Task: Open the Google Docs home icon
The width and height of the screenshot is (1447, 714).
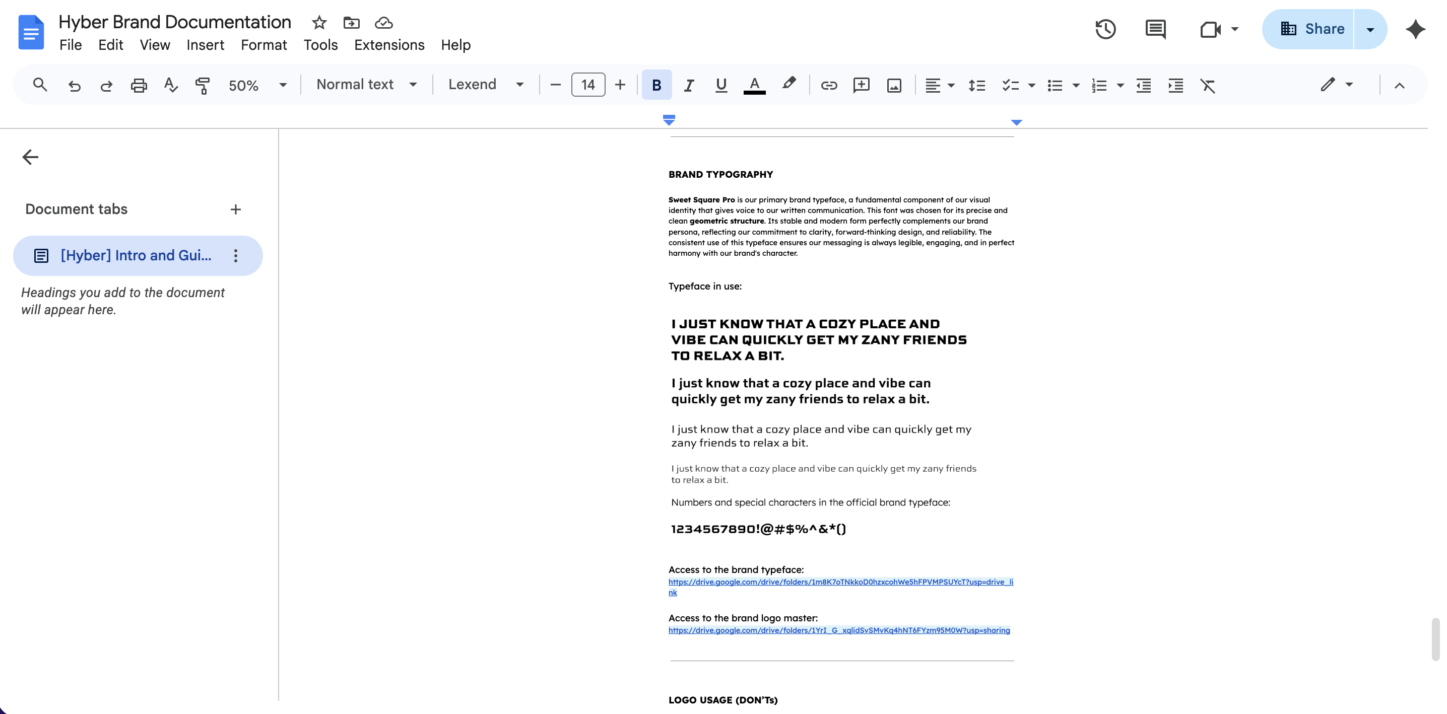Action: tap(31, 32)
